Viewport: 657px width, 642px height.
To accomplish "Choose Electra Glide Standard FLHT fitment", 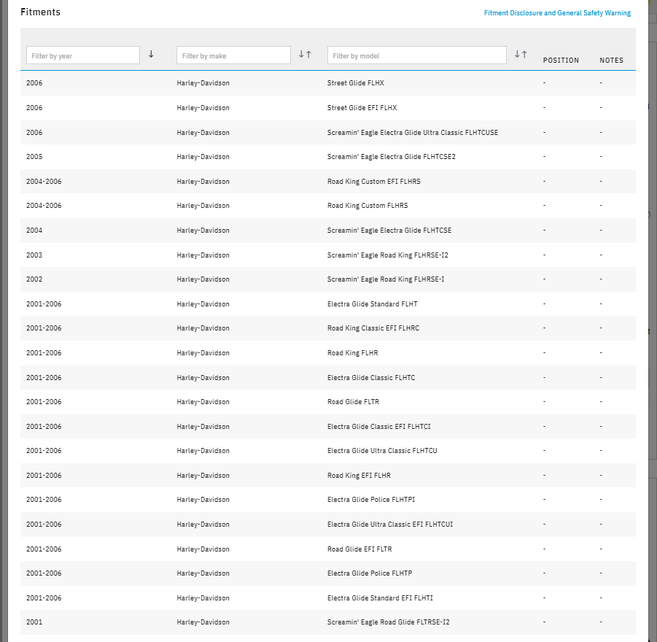I will pos(372,304).
